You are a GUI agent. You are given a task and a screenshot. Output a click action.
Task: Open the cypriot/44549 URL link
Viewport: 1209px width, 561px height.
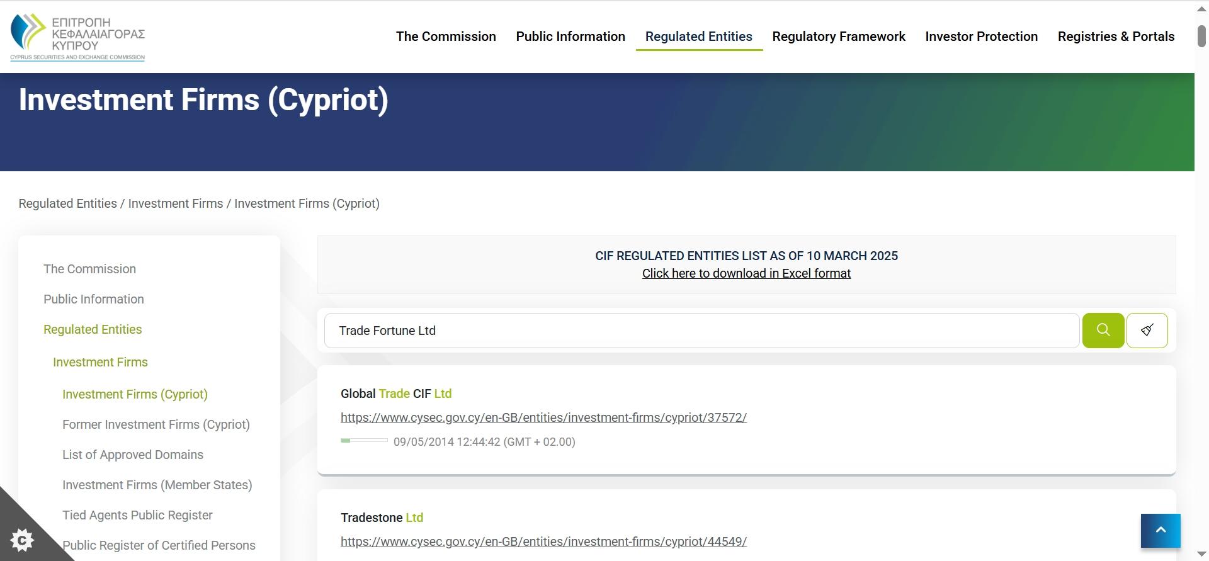click(543, 541)
